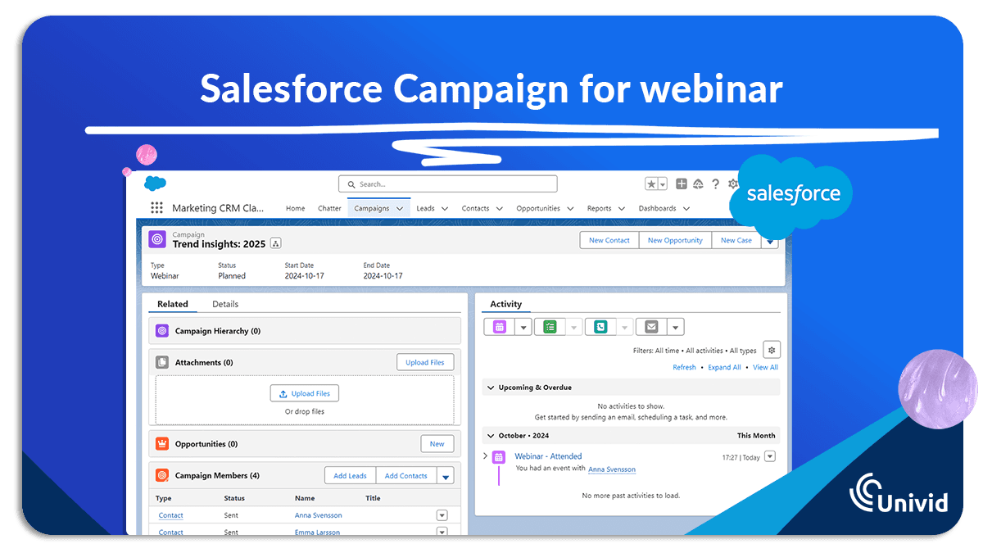
Task: Open the Help question mark icon
Action: click(x=715, y=184)
